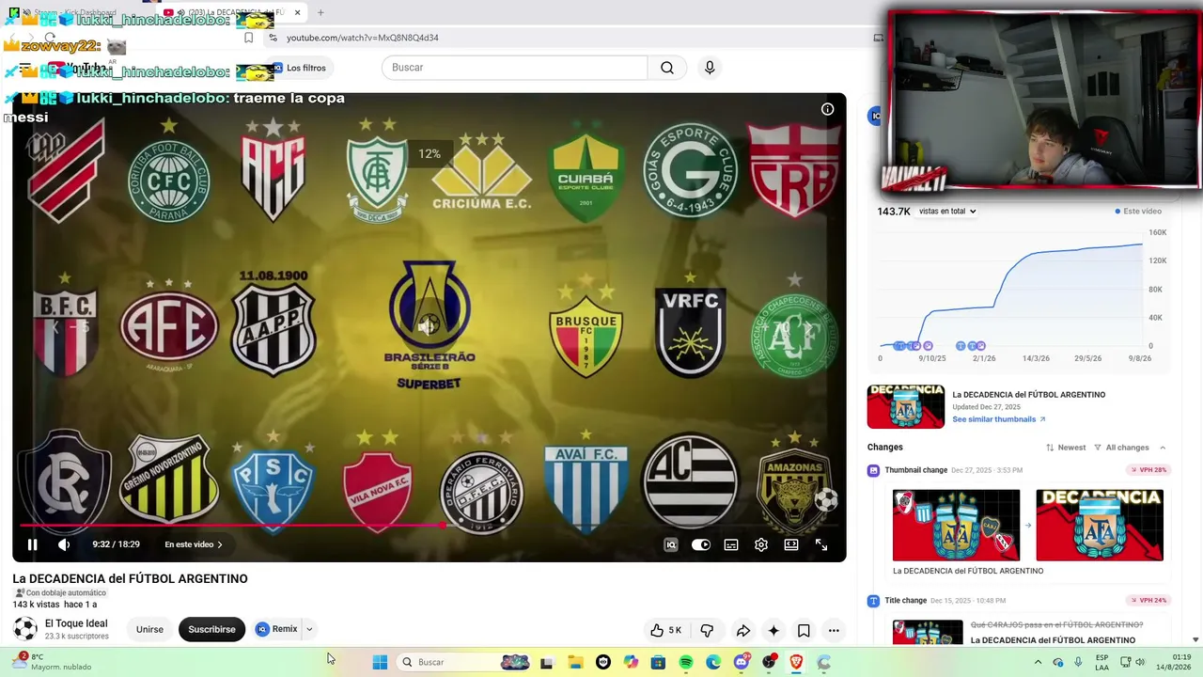This screenshot has height=677, width=1203.
Task: Open the Windows Start menu
Action: 380,662
